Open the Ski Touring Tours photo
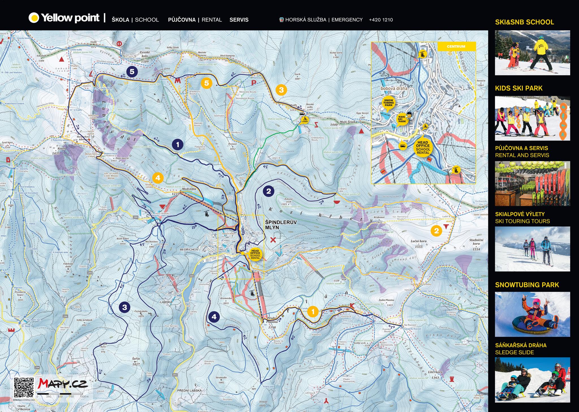 (532, 249)
